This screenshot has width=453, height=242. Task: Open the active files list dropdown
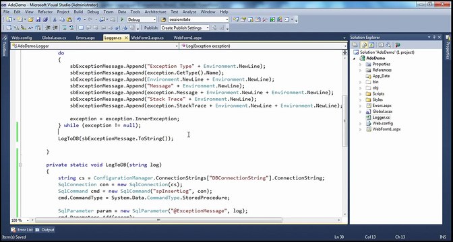(x=344, y=38)
